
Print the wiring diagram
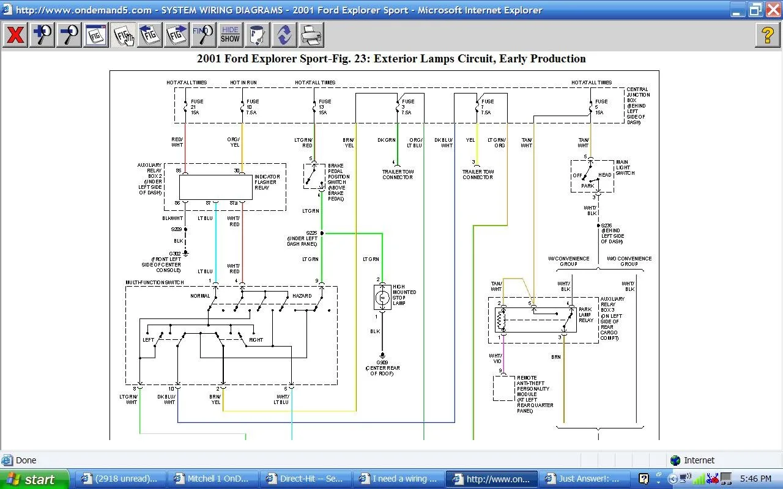tap(311, 35)
